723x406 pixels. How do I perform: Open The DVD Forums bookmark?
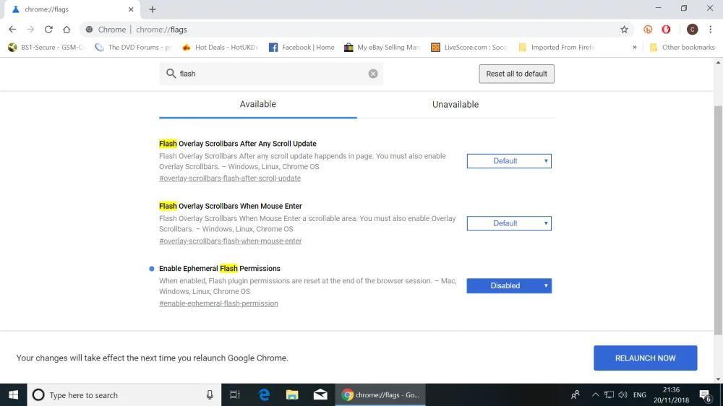(134, 47)
